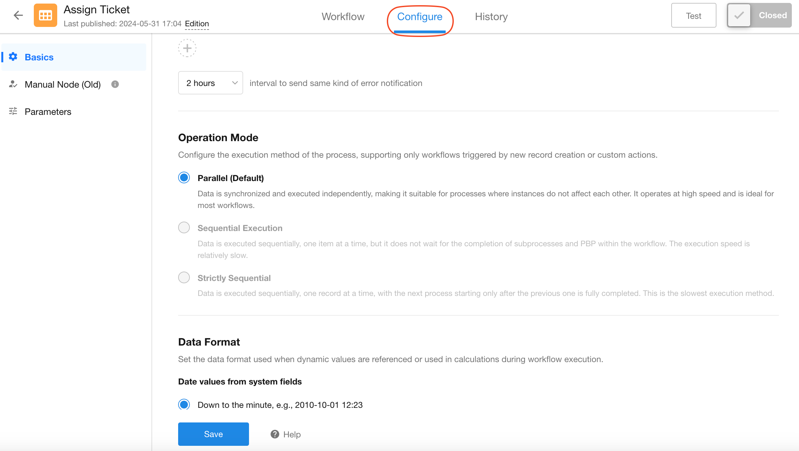Switch to the History tab

pos(491,17)
